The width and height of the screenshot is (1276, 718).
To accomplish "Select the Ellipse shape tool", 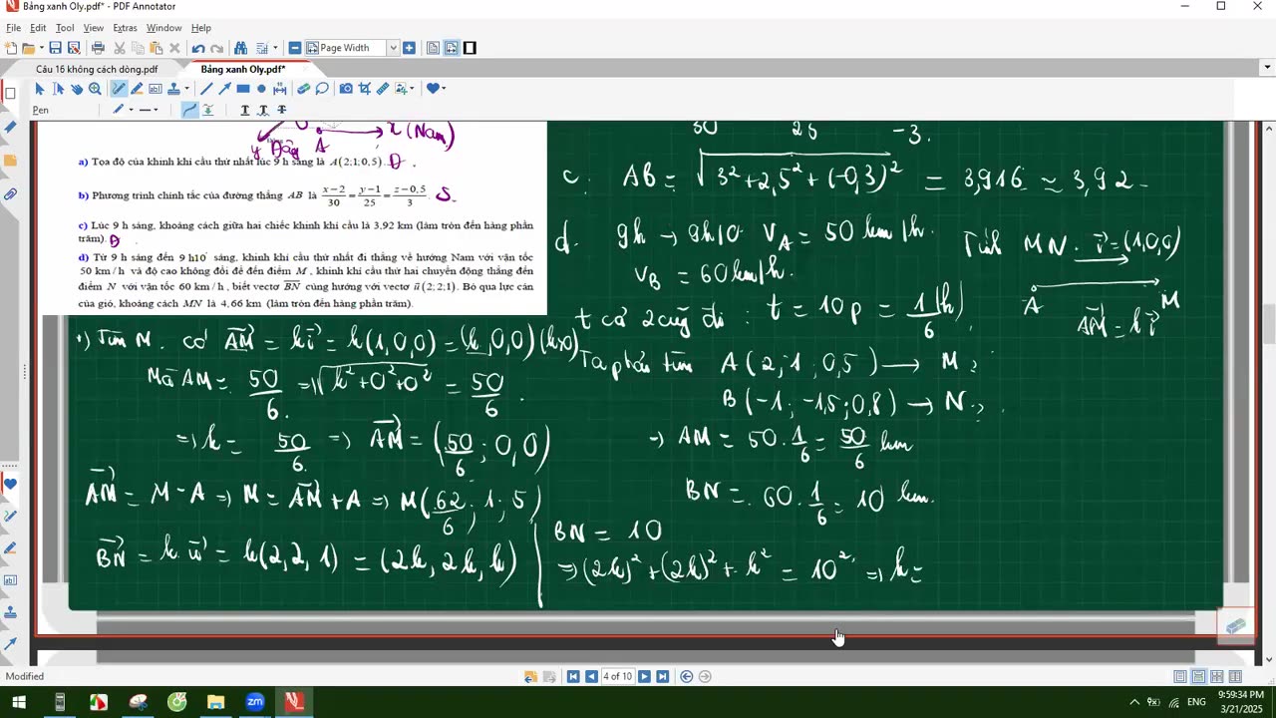I will [261, 89].
